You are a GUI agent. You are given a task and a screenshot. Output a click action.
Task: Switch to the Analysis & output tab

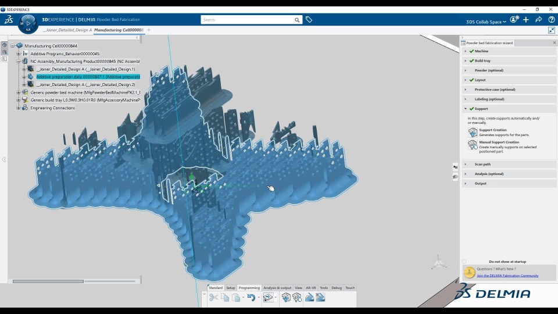point(277,288)
